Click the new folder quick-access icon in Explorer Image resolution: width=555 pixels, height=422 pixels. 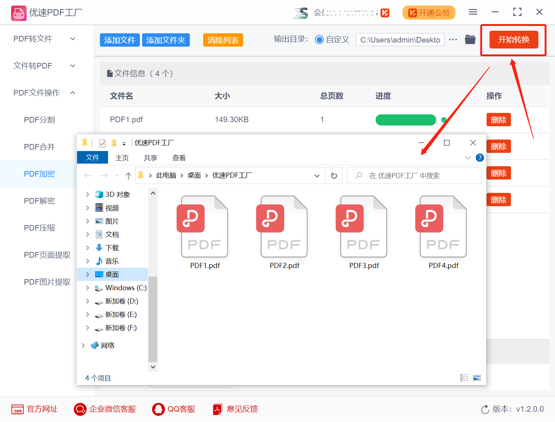(x=114, y=143)
